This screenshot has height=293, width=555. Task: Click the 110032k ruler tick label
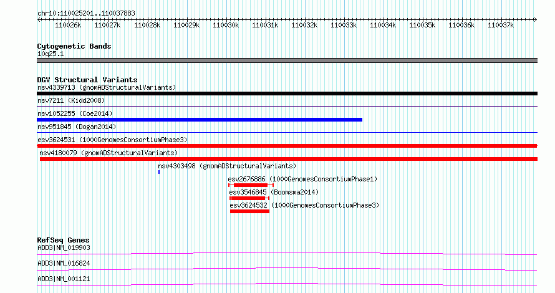304,25
